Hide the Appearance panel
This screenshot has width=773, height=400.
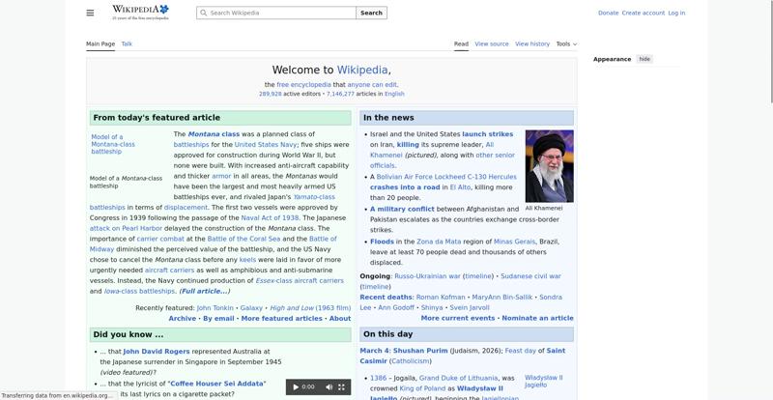click(644, 59)
